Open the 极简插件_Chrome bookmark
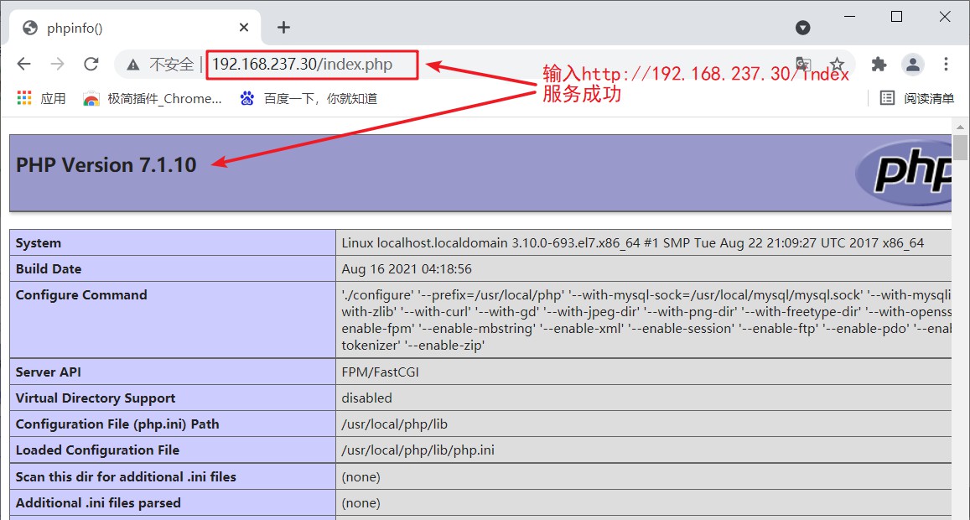Image resolution: width=970 pixels, height=520 pixels. click(153, 98)
